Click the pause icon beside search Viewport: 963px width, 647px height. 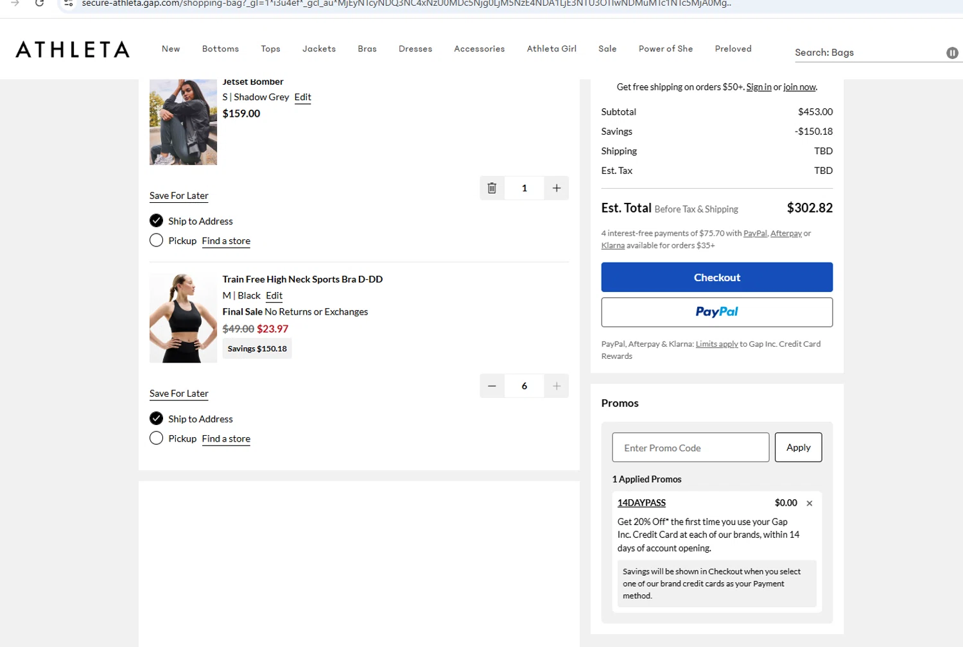[952, 53]
